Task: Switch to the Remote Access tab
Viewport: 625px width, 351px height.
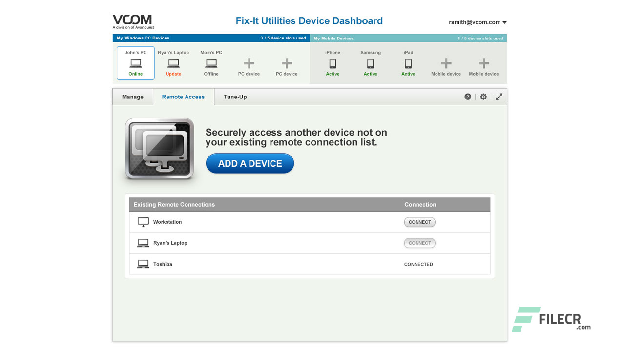Action: [x=184, y=97]
